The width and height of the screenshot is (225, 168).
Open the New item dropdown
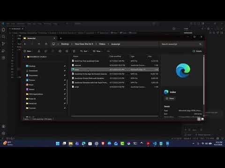pyautogui.click(x=28, y=51)
